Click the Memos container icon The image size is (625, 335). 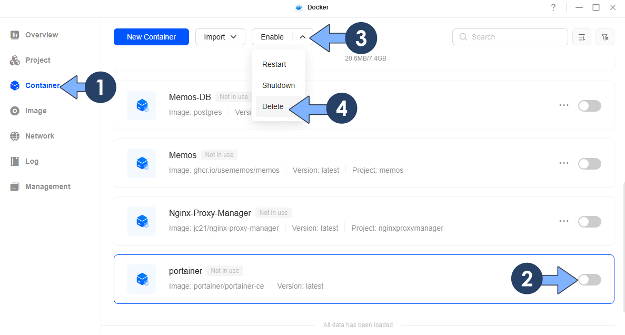pyautogui.click(x=142, y=163)
